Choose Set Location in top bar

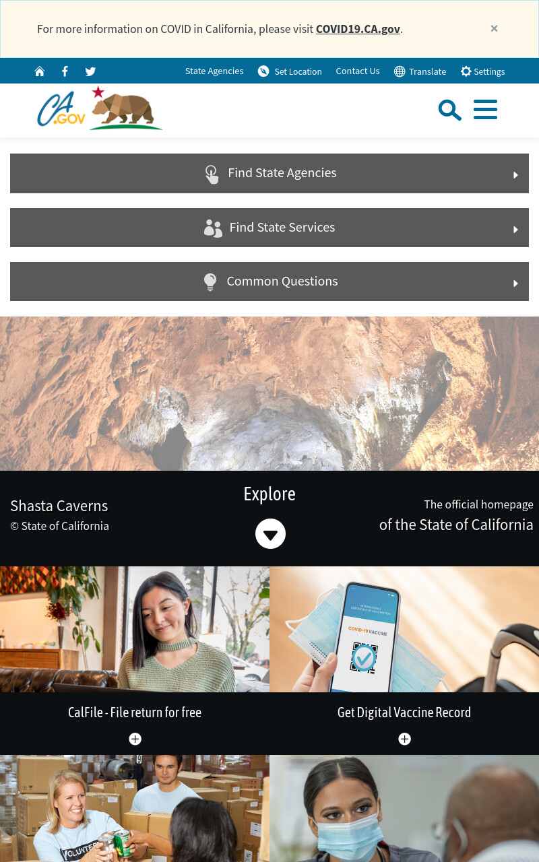pos(290,71)
